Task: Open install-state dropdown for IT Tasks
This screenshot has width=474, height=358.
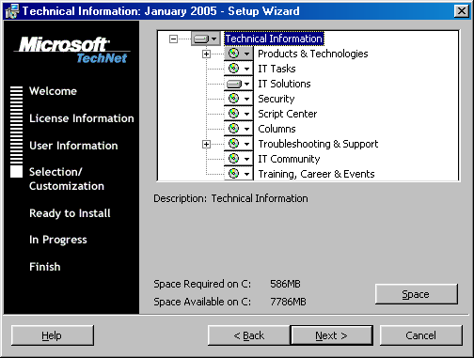Action: click(x=239, y=69)
